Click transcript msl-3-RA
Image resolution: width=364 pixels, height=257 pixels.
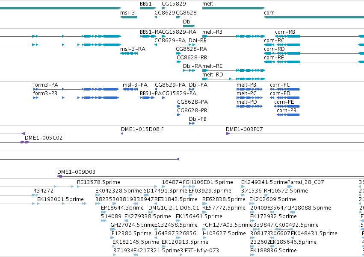tap(133, 49)
